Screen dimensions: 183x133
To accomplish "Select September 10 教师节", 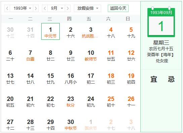I will coord(91,55).
